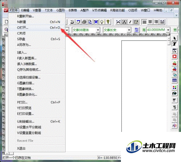Choose X退出 to exit the program
The width and height of the screenshot is (181, 162).
[x=37, y=148]
